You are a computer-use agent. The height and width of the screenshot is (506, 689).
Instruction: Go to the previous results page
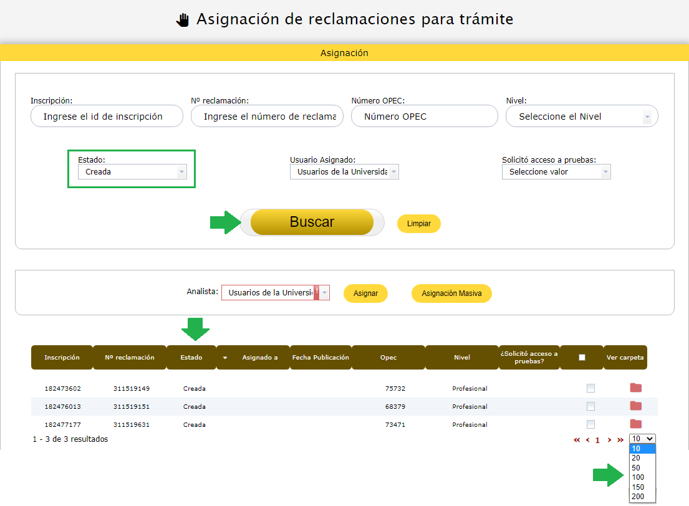coord(587,440)
